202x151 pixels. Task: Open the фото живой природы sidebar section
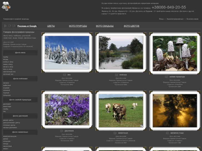point(20,100)
